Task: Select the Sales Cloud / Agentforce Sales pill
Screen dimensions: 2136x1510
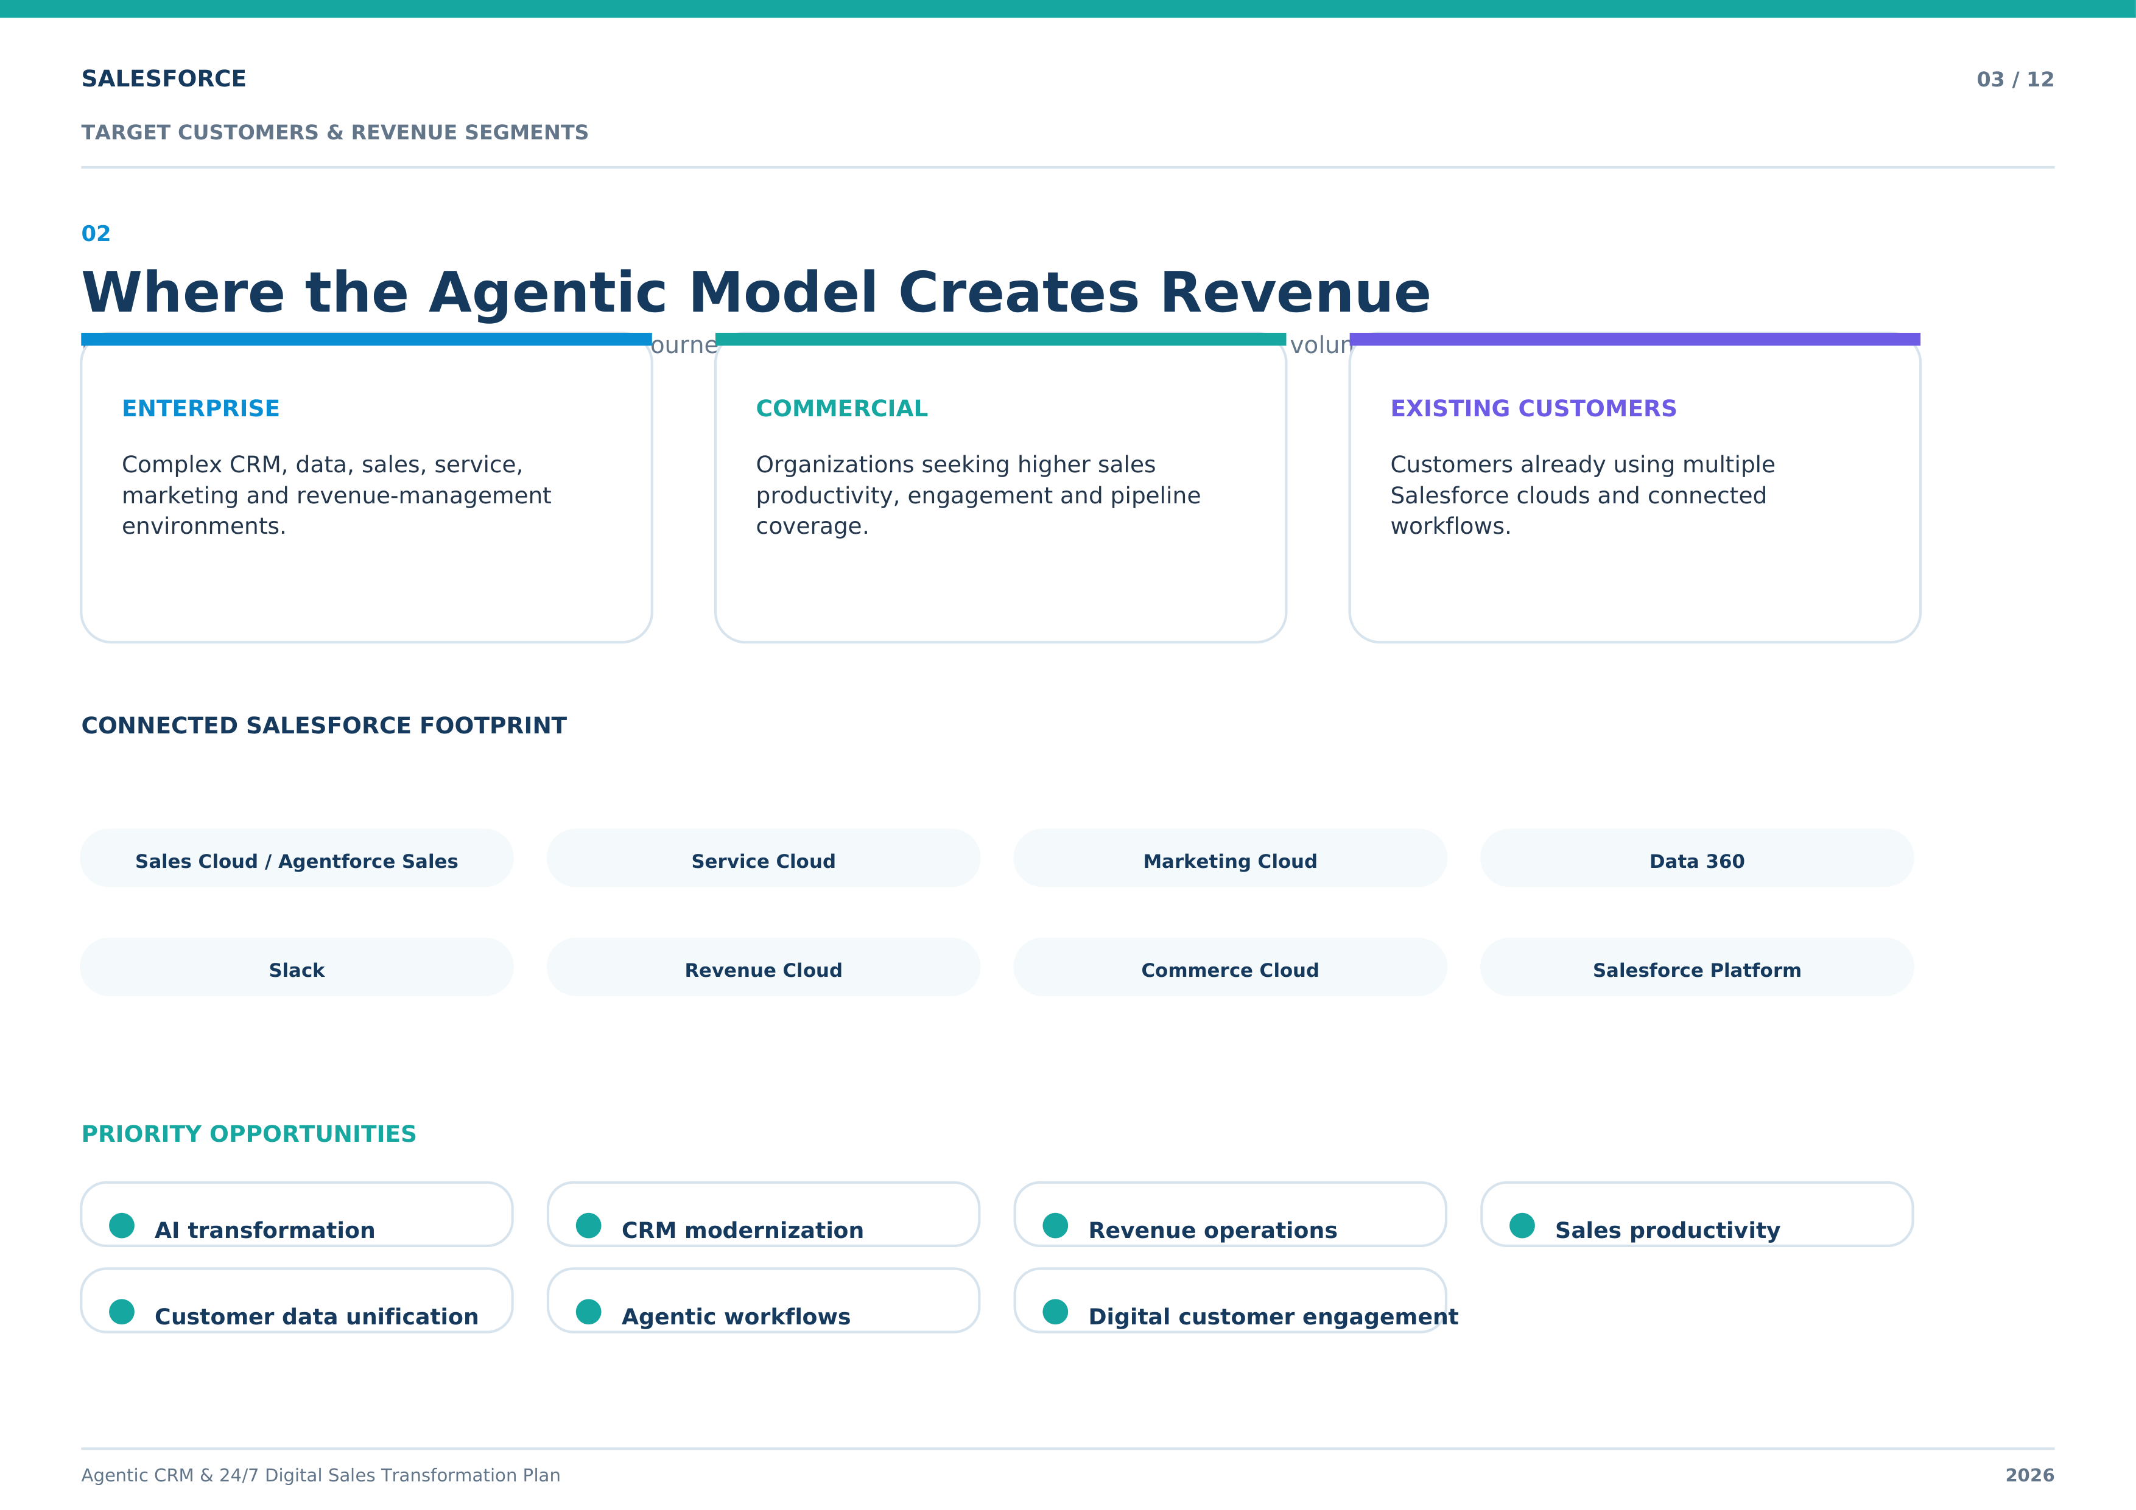Action: (x=297, y=858)
